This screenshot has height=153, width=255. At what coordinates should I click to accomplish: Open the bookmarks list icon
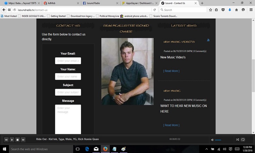(x=216, y=10)
